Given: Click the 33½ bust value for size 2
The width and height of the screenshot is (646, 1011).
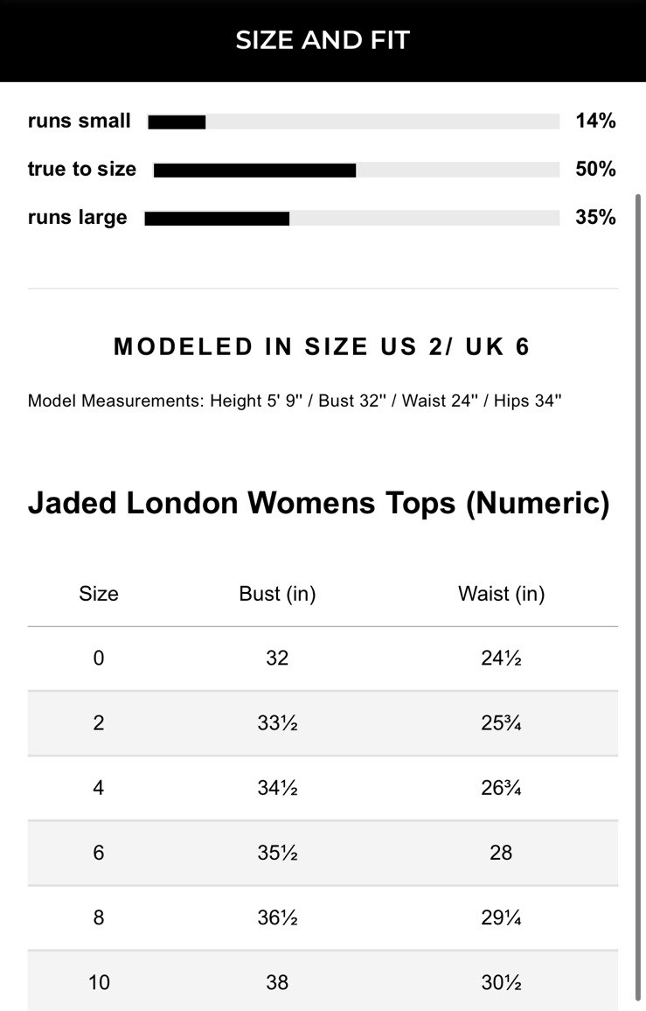Looking at the screenshot, I should tap(277, 723).
